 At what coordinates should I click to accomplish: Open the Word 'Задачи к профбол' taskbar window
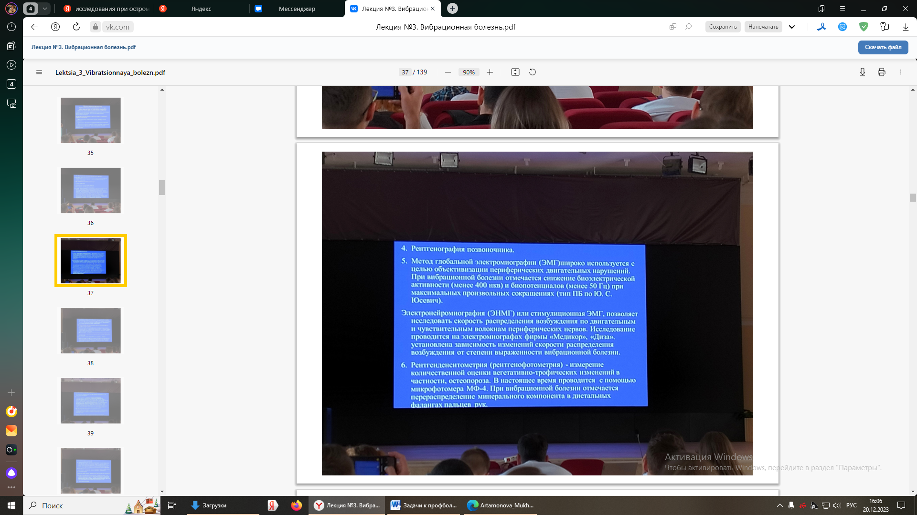tap(424, 505)
